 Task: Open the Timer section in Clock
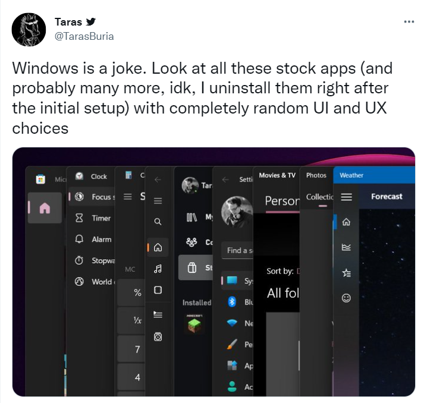(x=101, y=218)
